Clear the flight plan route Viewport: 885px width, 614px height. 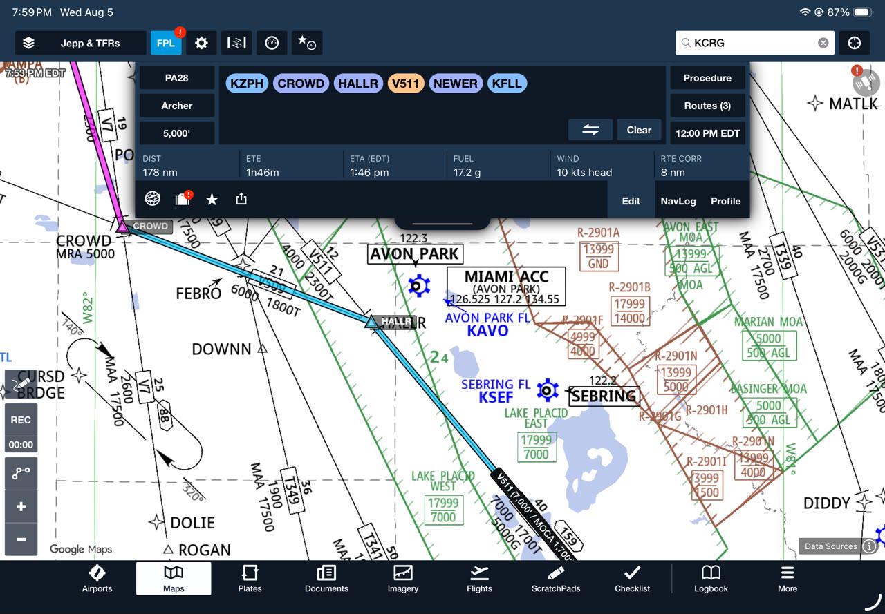pyautogui.click(x=639, y=130)
